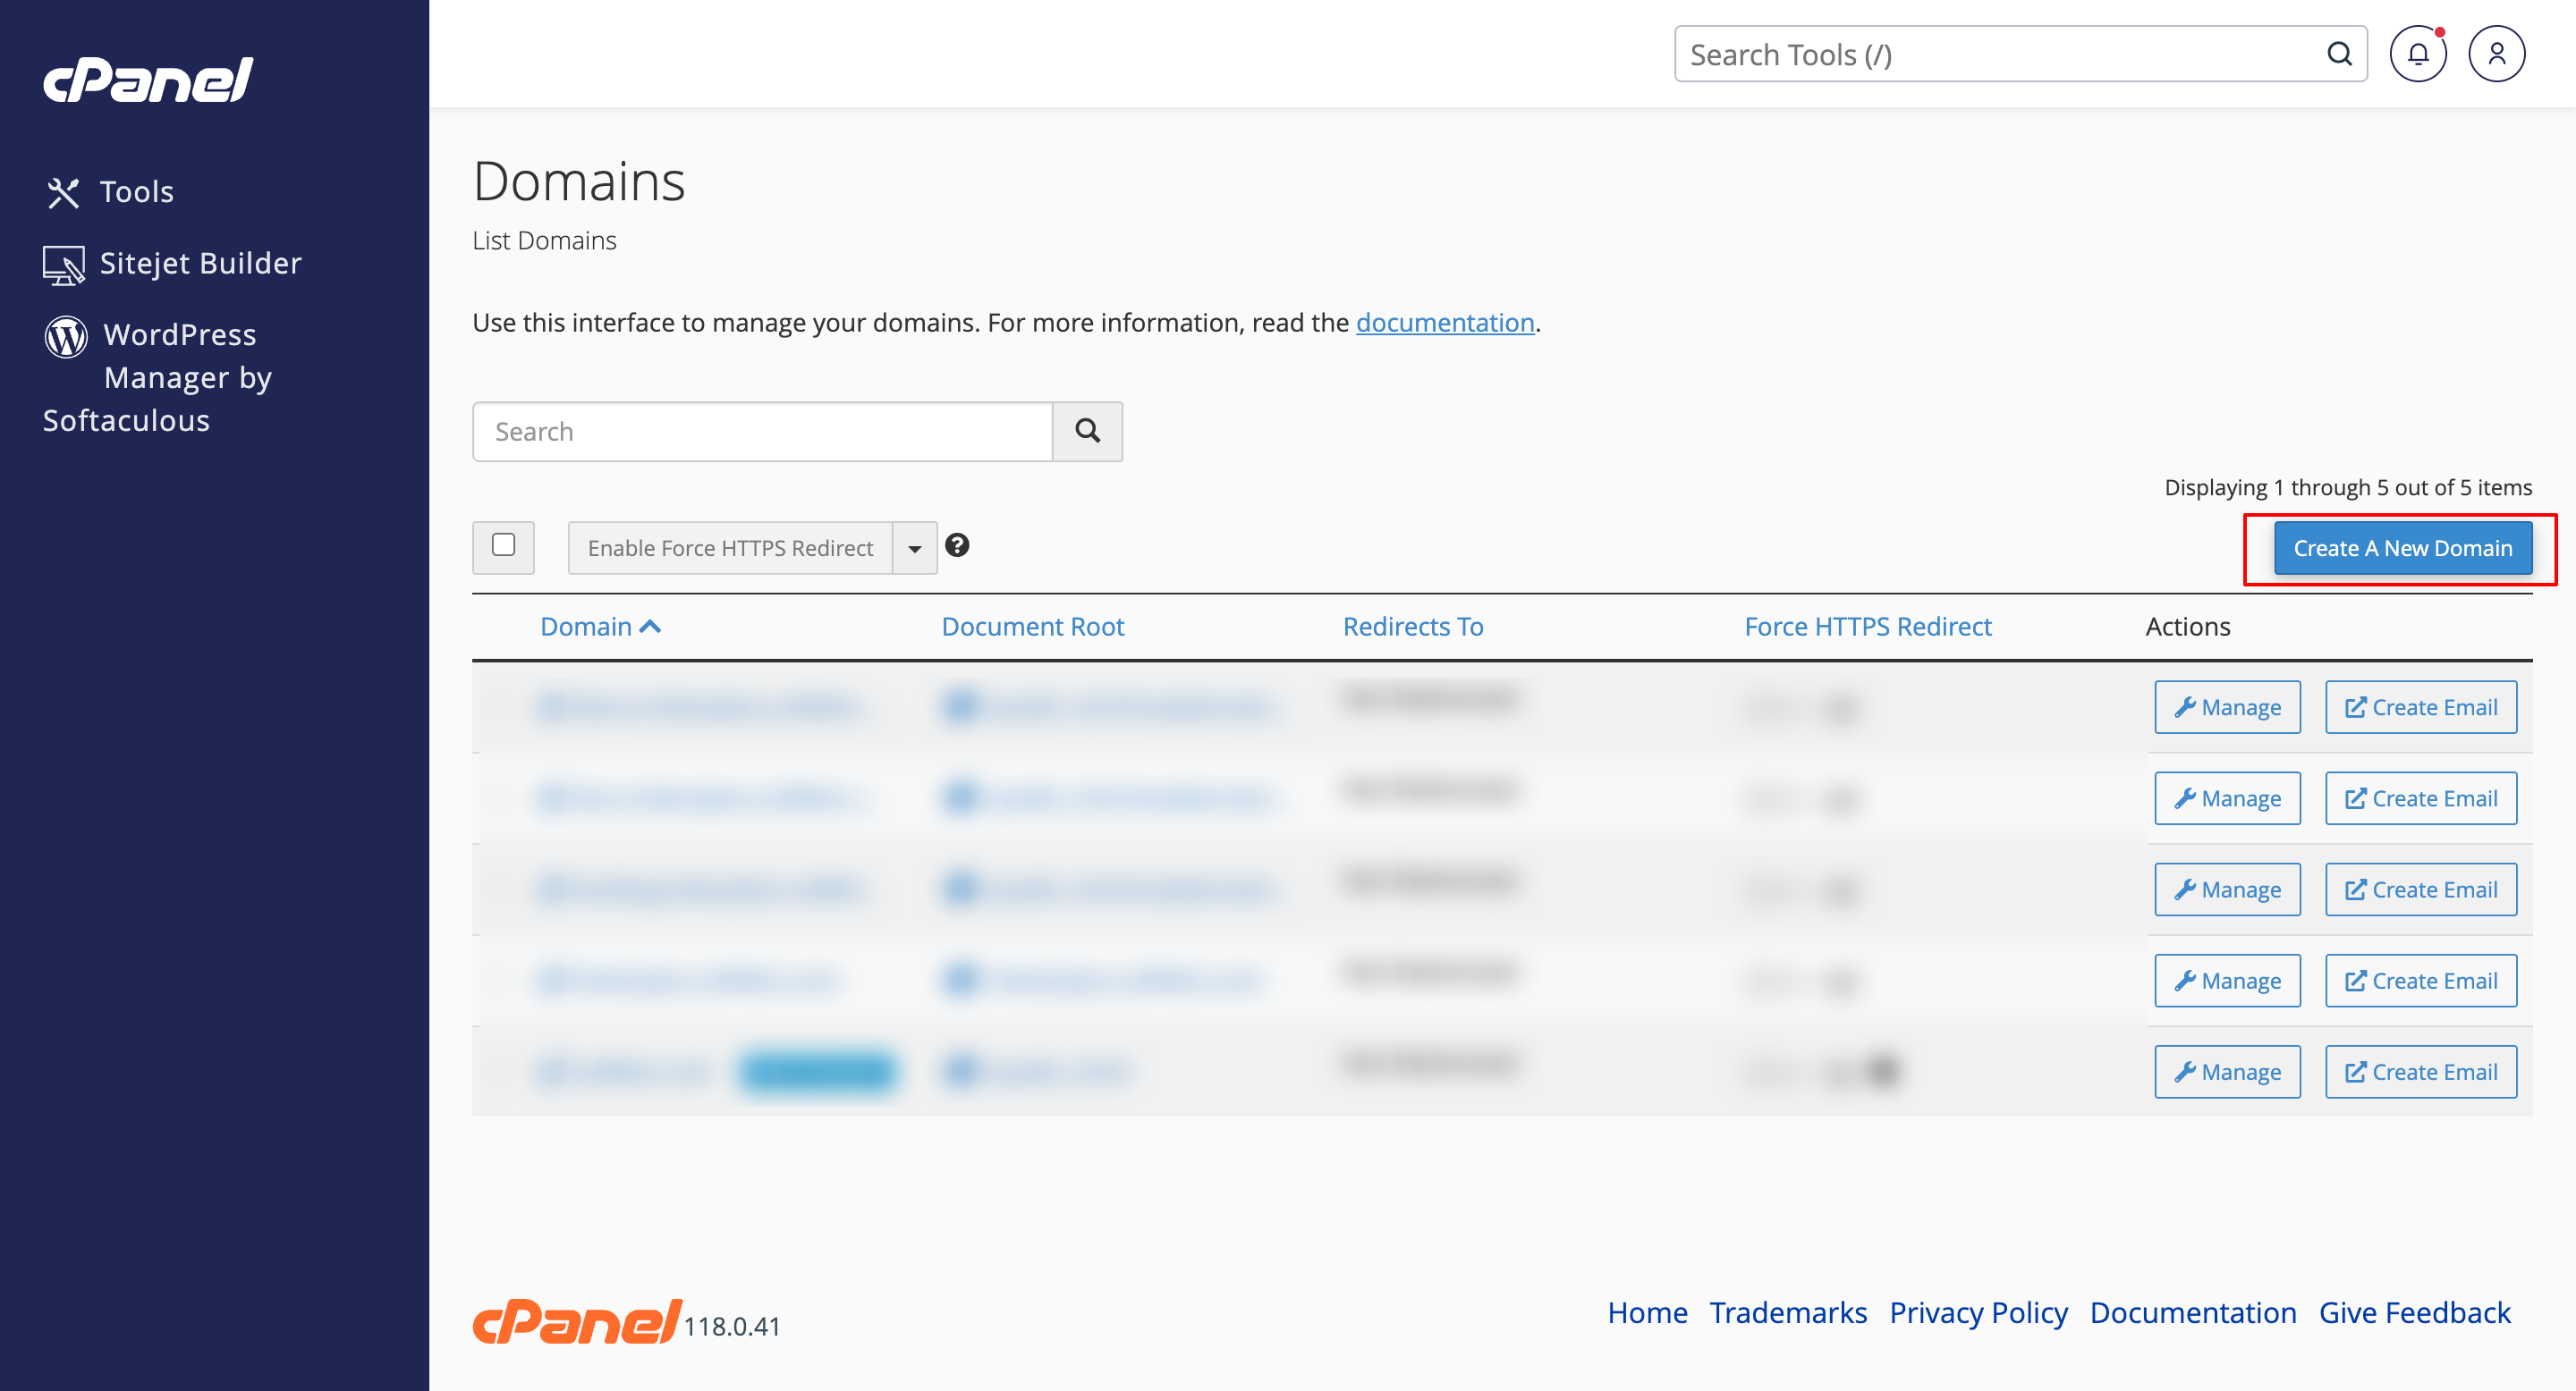This screenshot has height=1391, width=2576.
Task: Sort by the Domain column header
Action: pyautogui.click(x=586, y=627)
